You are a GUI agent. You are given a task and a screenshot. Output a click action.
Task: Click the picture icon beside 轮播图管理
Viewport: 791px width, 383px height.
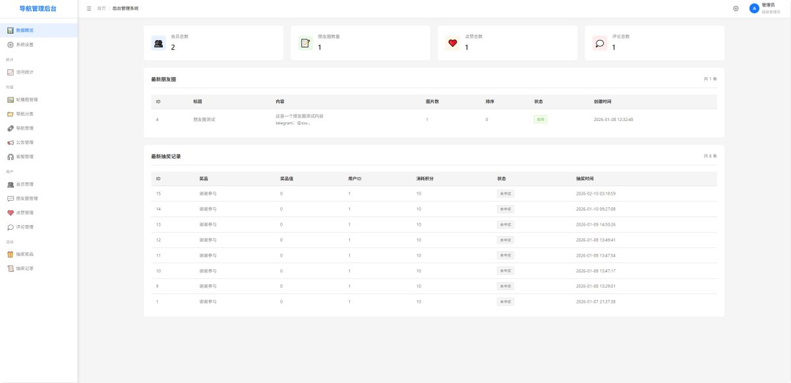[x=11, y=100]
